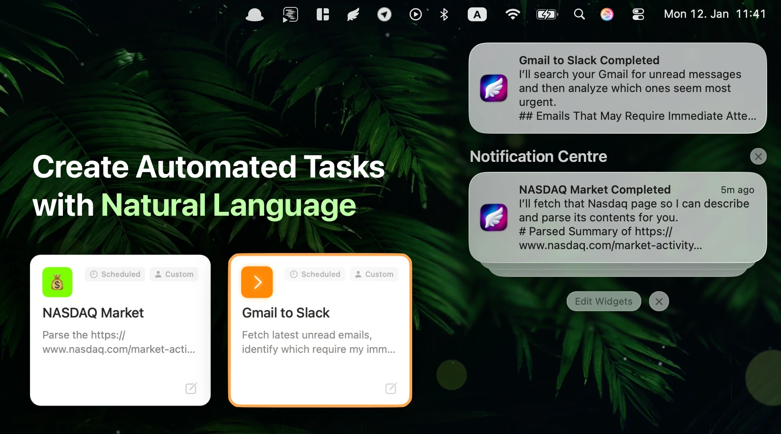This screenshot has width=781, height=434.
Task: Click the app icon on NASDAQ Market notification
Action: [493, 217]
